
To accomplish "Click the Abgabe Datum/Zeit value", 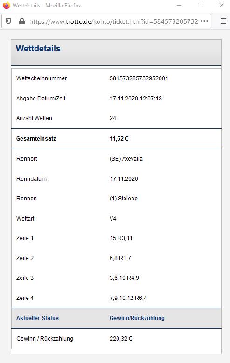I will (x=136, y=99).
